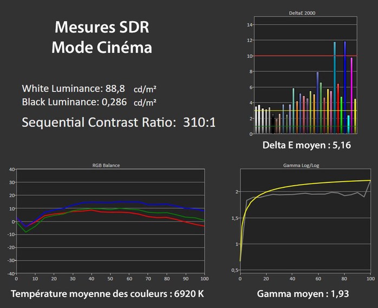Click the '0,5' y-axis label in Gamma chart
The height and width of the screenshot is (308, 378).
(x=235, y=270)
